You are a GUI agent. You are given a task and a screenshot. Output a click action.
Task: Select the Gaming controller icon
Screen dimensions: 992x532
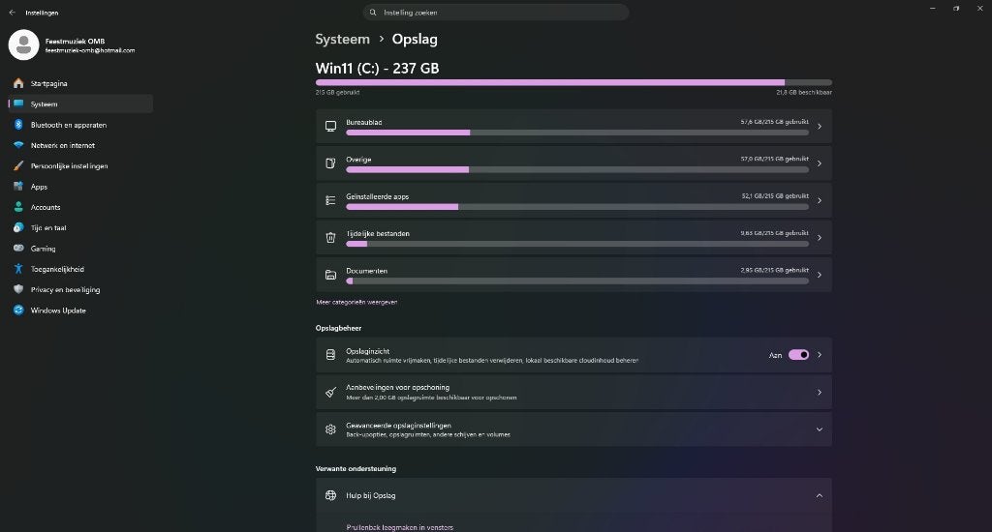(x=18, y=249)
